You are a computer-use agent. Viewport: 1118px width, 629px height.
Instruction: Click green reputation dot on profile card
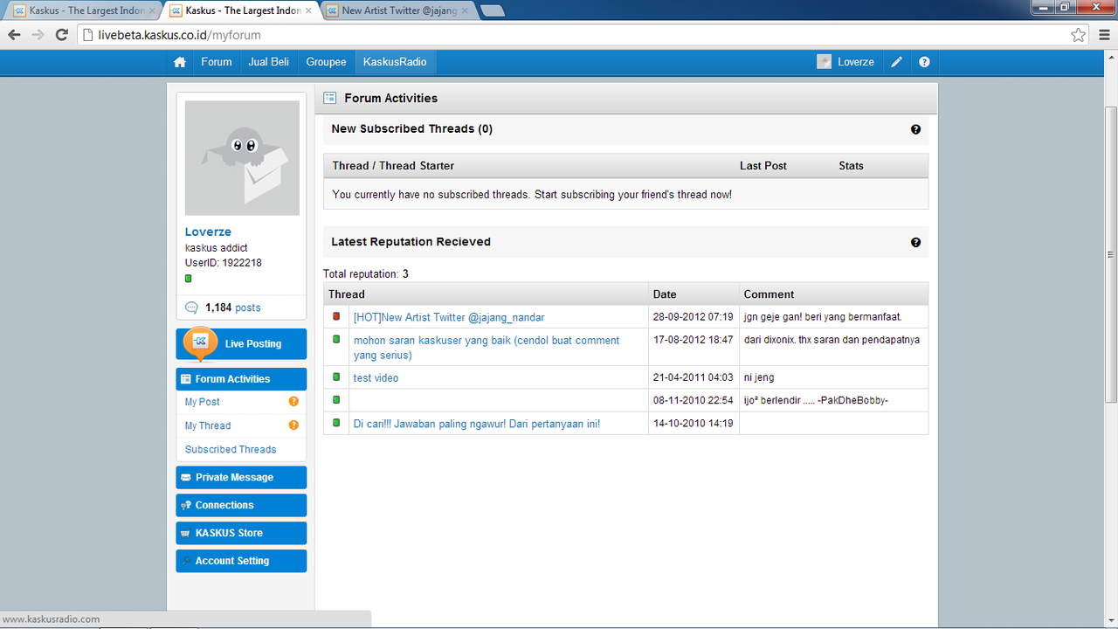(188, 278)
